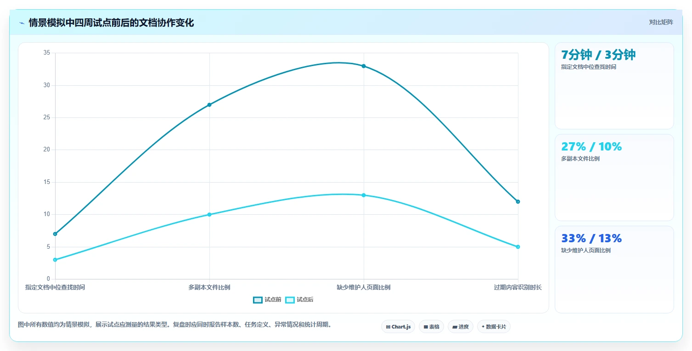
Task: Click the 进度 chip
Action: [x=461, y=327]
